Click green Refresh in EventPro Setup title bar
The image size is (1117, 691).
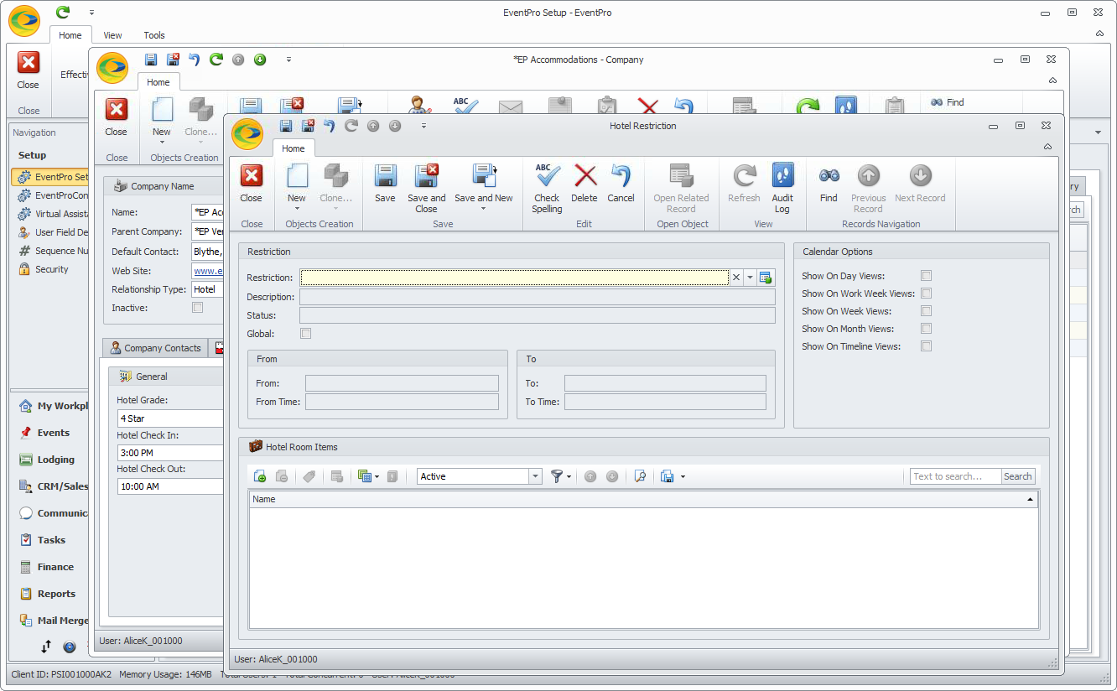pyautogui.click(x=63, y=12)
